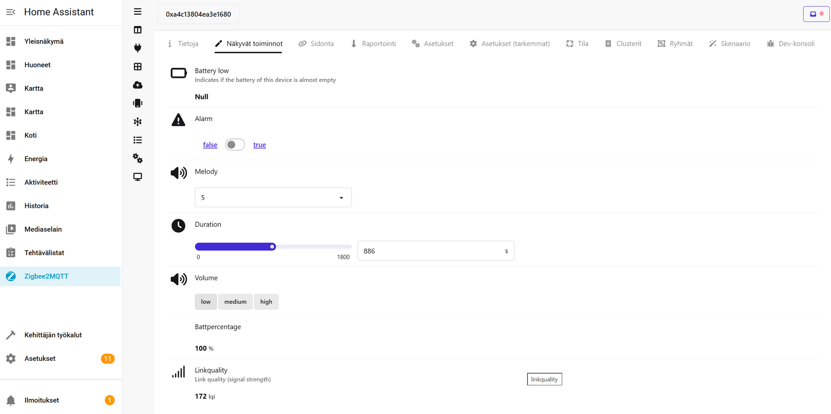Click the Duration slider handle

[x=272, y=247]
